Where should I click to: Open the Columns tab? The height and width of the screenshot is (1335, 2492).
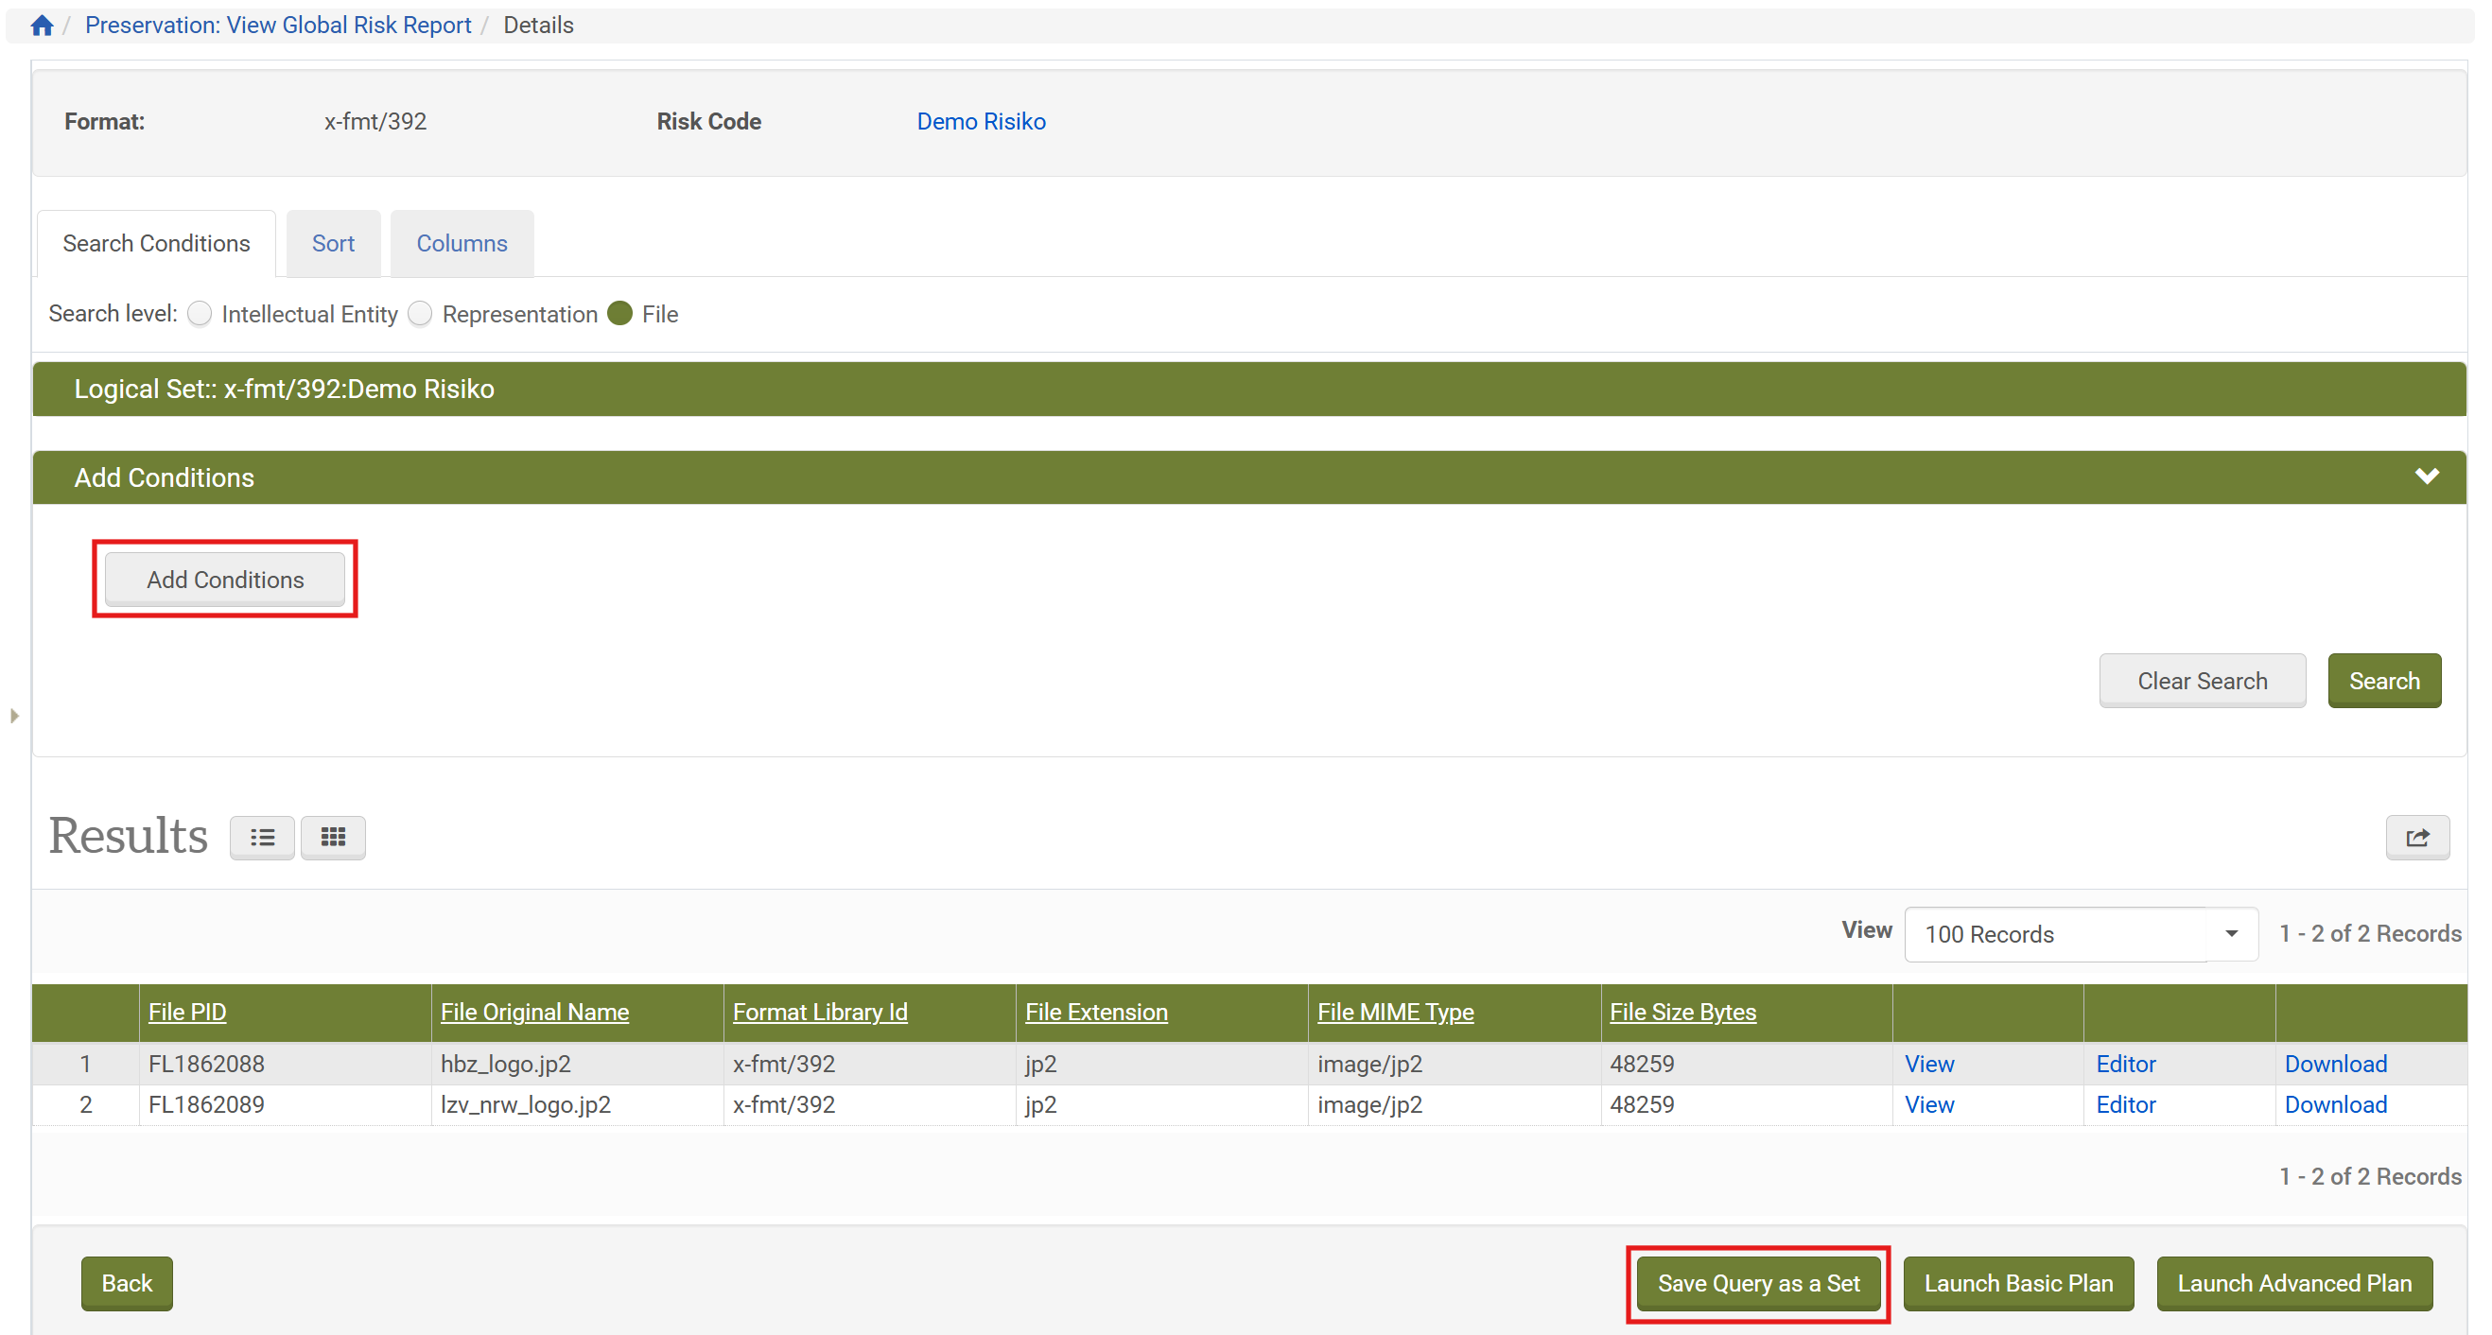[x=462, y=244]
